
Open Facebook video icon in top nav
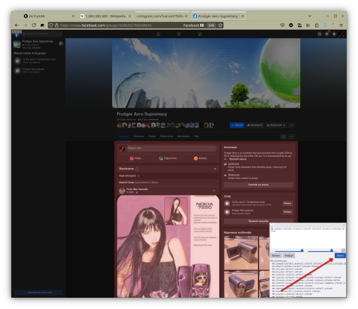[179, 34]
